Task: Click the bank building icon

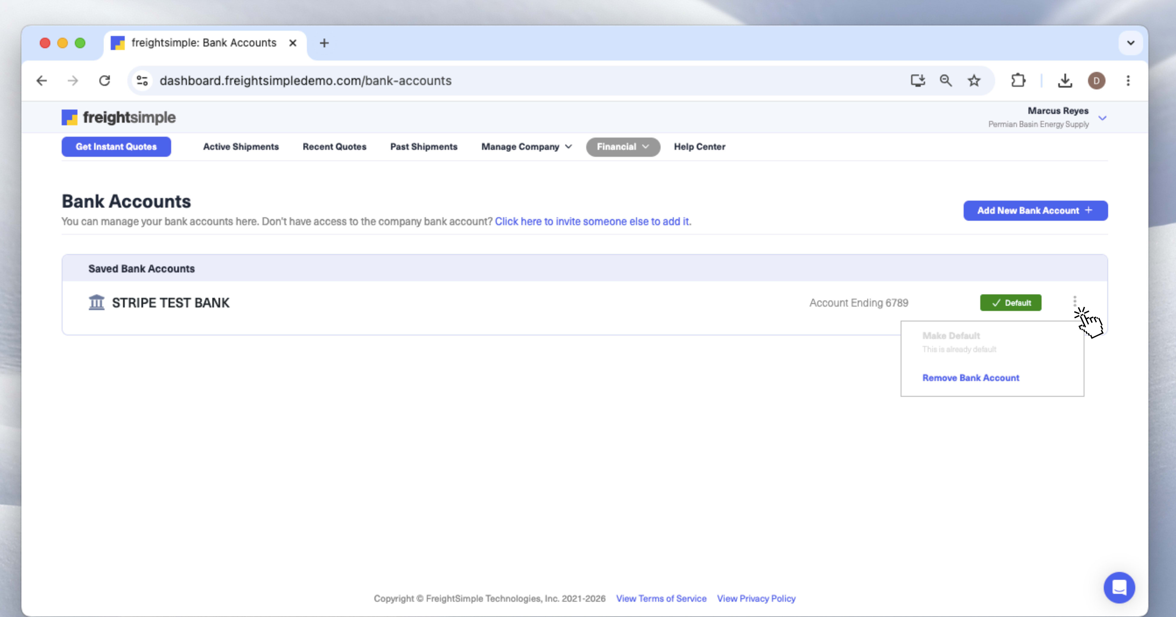Action: pyautogui.click(x=96, y=303)
